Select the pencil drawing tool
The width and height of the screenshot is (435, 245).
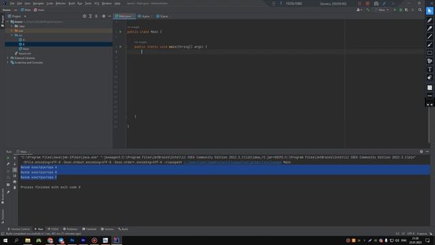(430, 20)
